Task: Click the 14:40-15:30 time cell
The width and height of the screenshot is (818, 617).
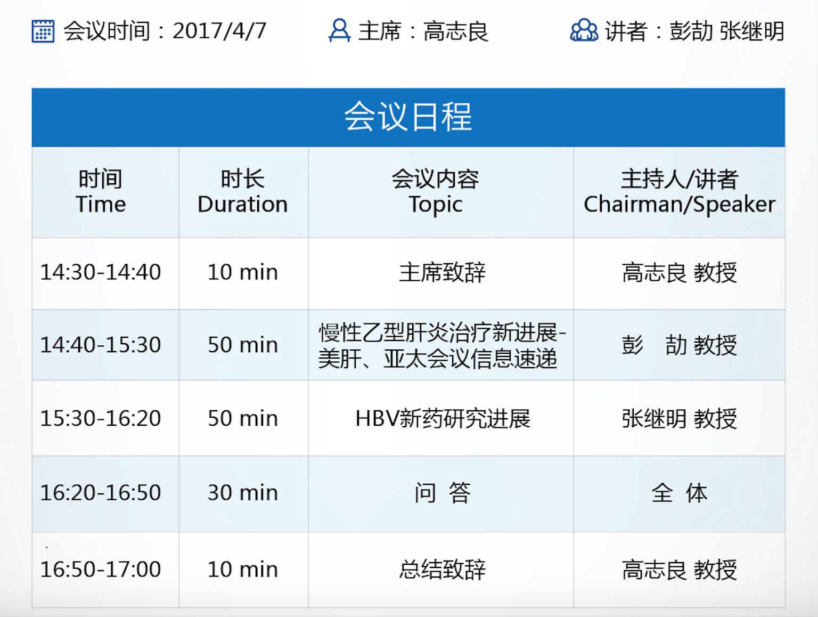Action: 105,345
